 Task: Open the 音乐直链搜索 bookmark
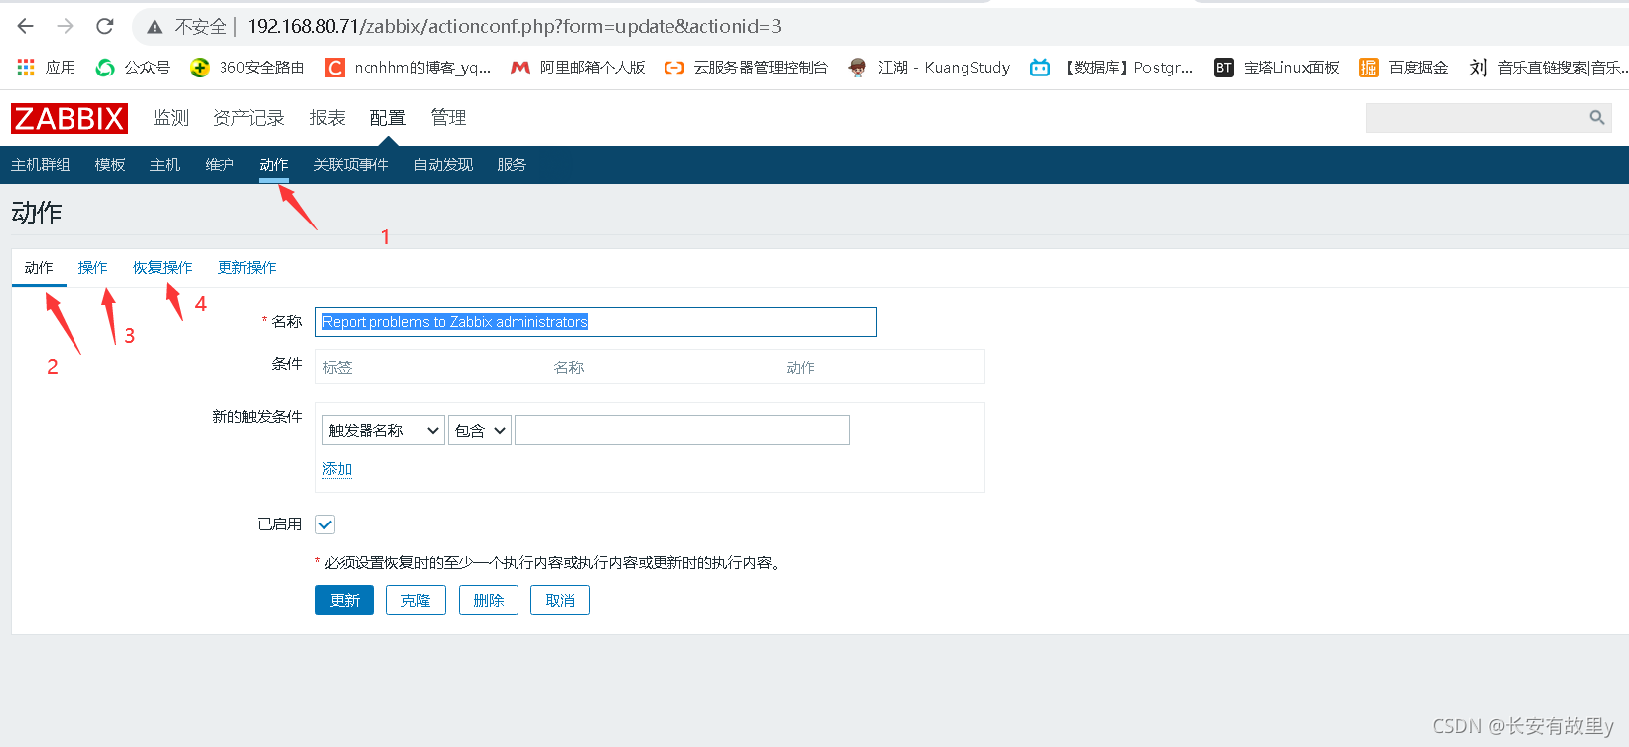pyautogui.click(x=1548, y=67)
